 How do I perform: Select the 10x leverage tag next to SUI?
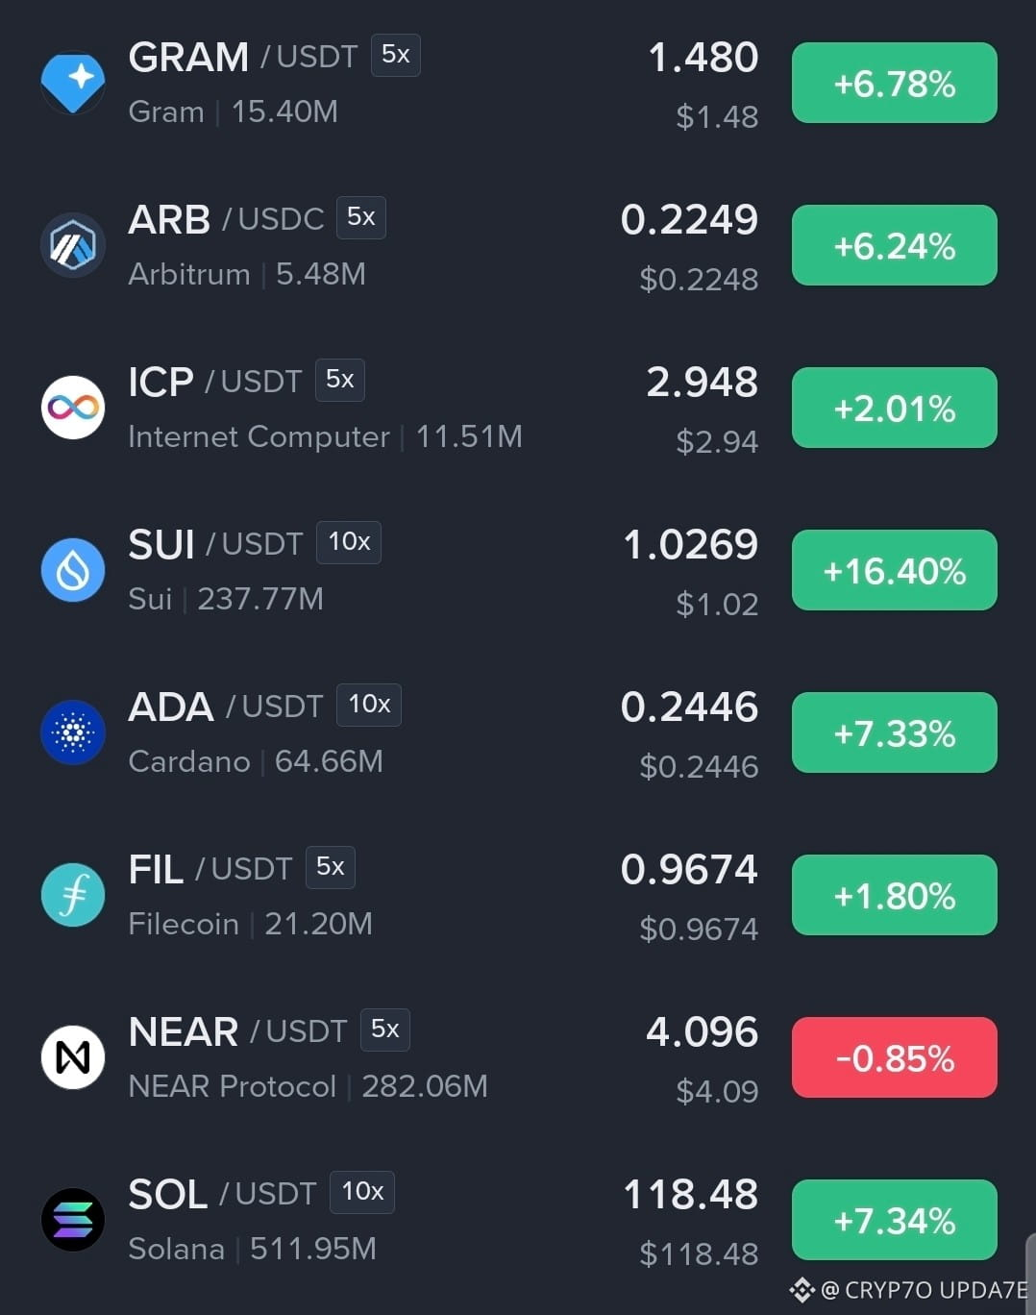[349, 542]
